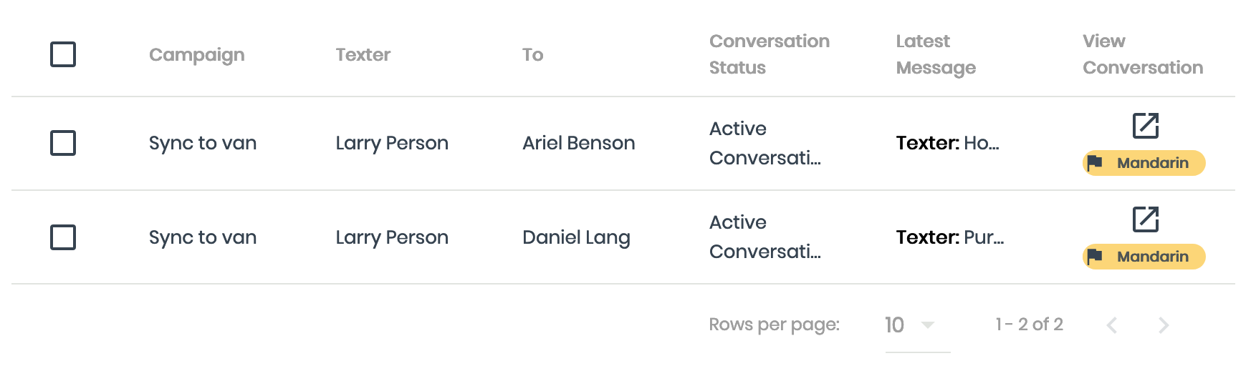Click the Texter column header
The width and height of the screenshot is (1251, 376).
[363, 55]
